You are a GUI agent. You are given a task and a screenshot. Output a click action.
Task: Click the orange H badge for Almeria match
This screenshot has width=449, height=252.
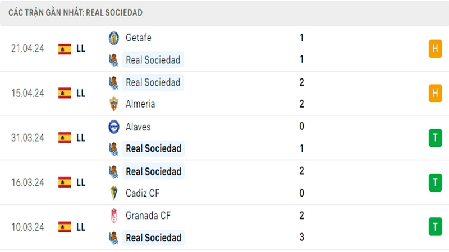[436, 93]
